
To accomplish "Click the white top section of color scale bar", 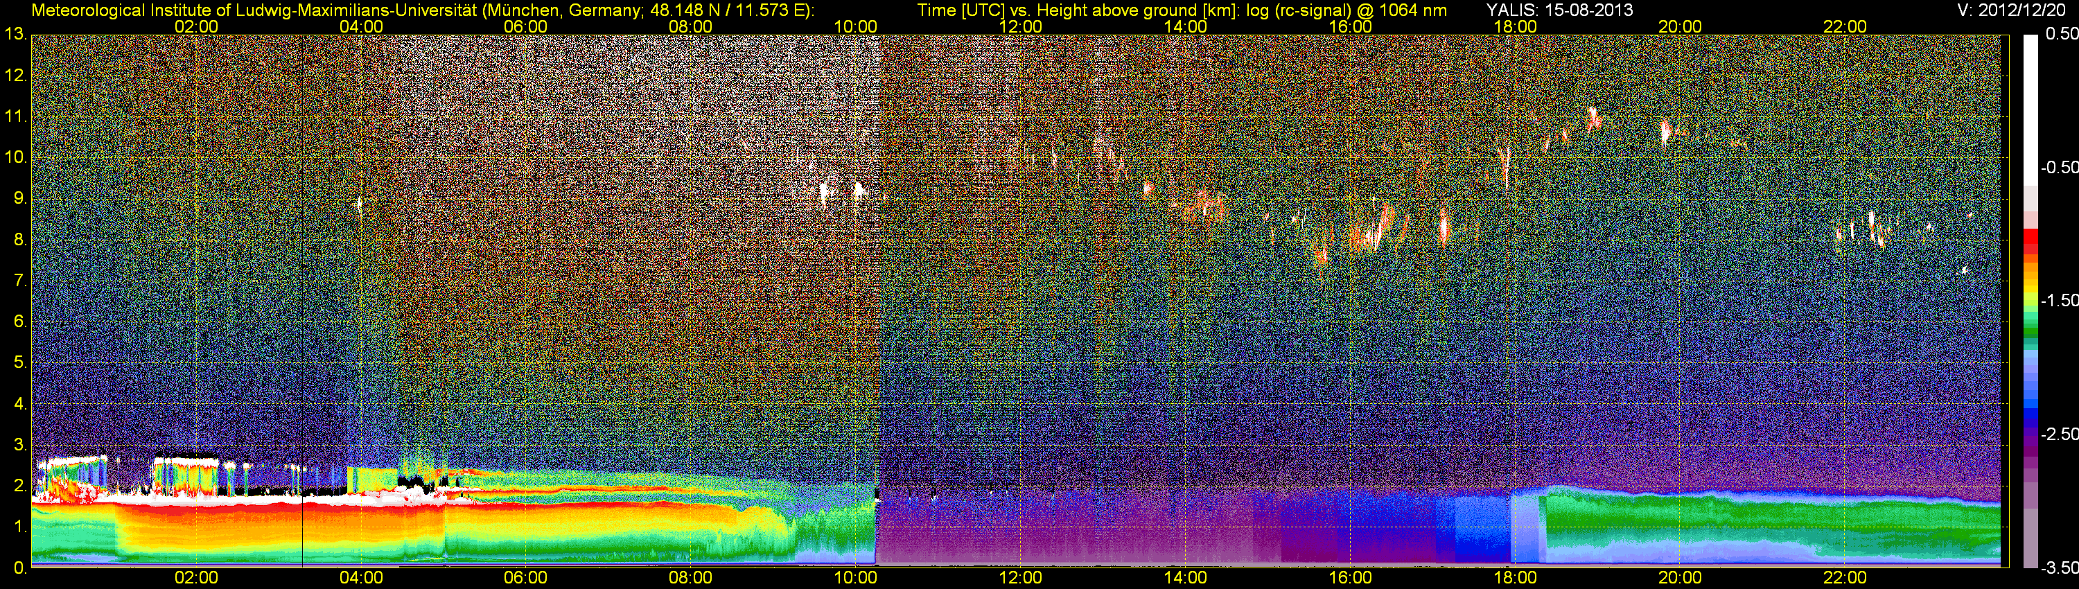I will tap(2030, 109).
